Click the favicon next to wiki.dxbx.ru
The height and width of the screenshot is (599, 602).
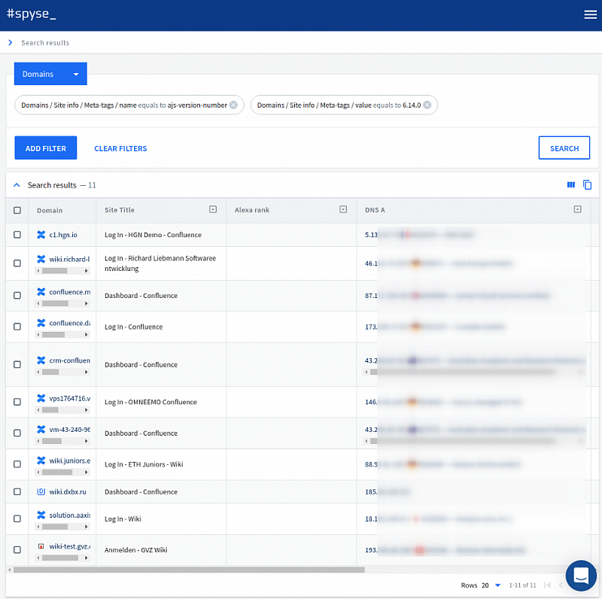41,491
